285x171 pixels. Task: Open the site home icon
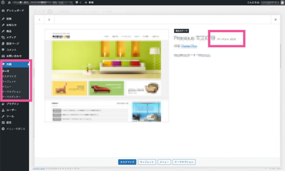(9, 2)
